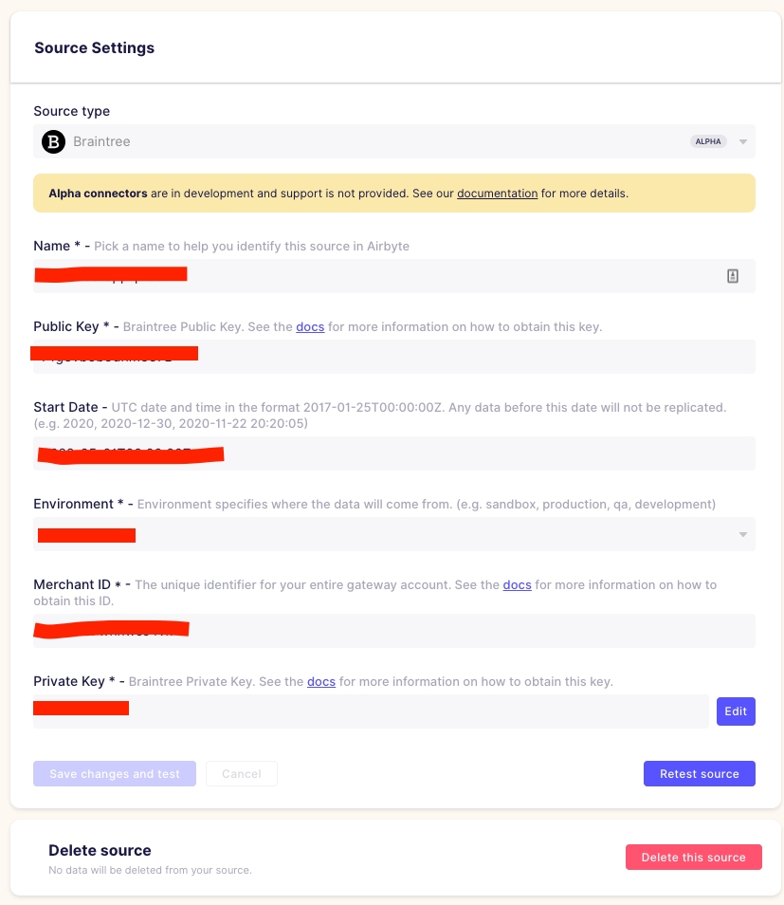Open the docs link for Merchant ID
The width and height of the screenshot is (784, 905).
click(517, 584)
